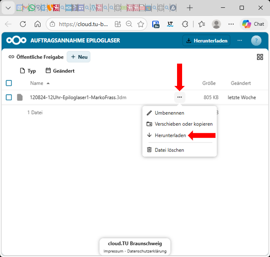Click the help question mark icon
Viewport: 270px width, 257px height.
coord(256,40)
